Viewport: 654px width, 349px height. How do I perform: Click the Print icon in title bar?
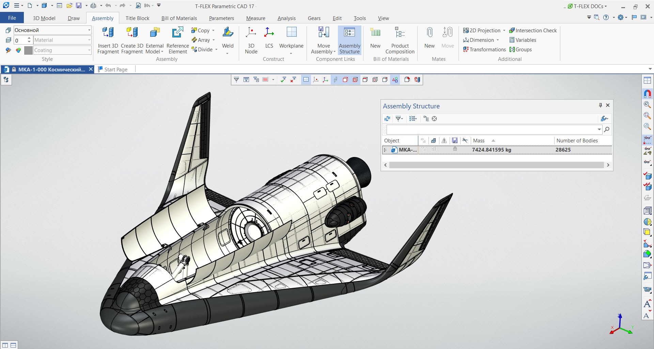click(x=93, y=6)
